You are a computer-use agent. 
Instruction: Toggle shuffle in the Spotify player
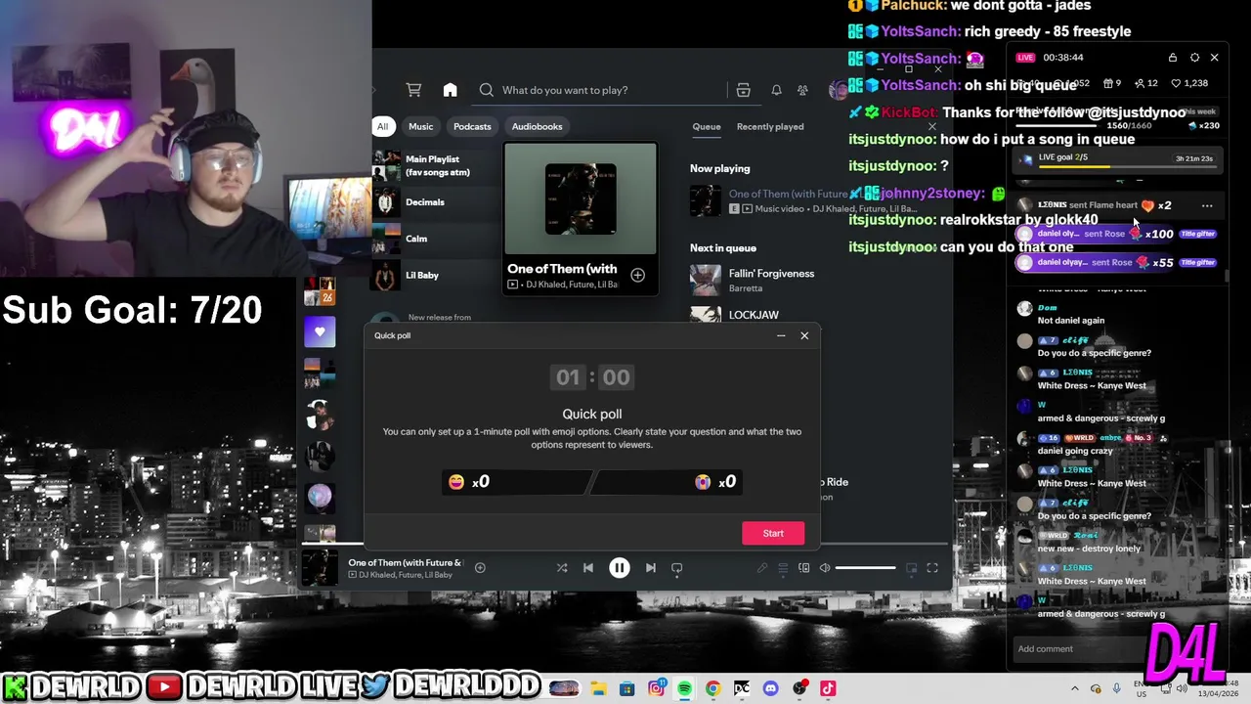tap(562, 567)
